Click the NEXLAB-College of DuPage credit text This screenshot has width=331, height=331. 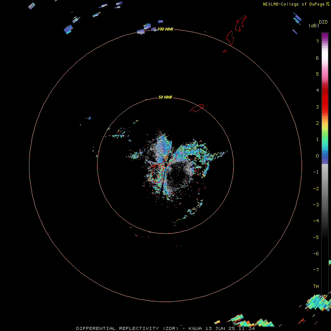point(293,4)
